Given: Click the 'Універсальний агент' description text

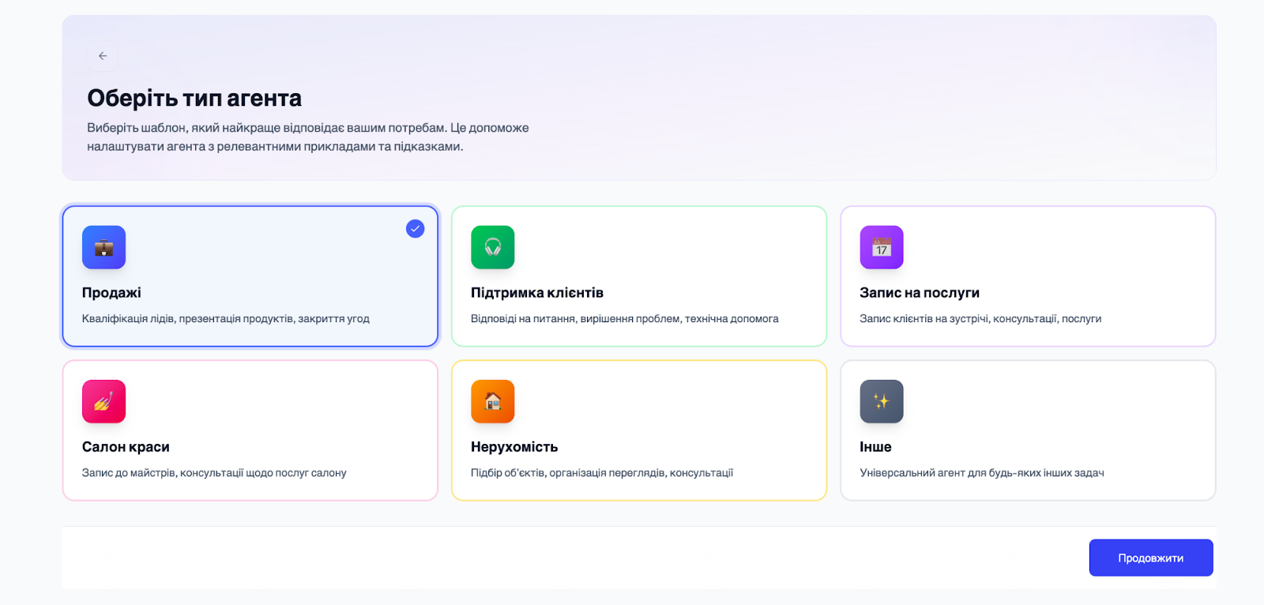Looking at the screenshot, I should tap(981, 473).
